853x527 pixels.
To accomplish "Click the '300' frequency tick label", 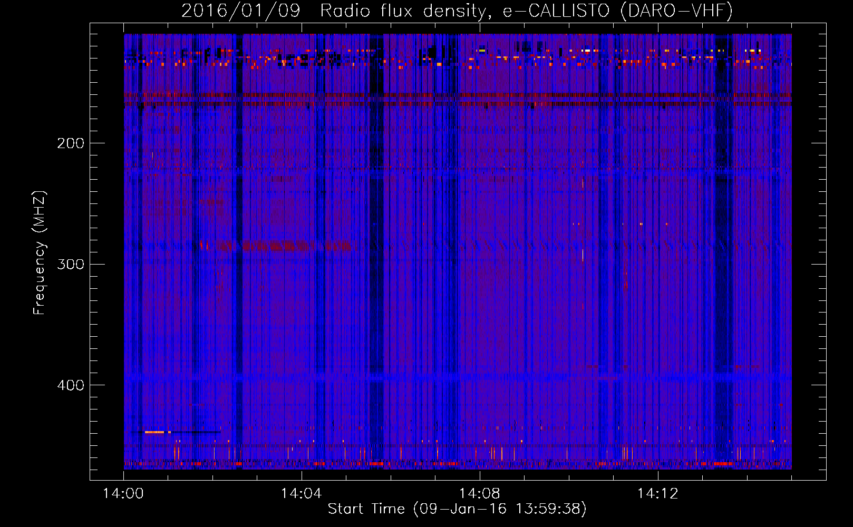I will point(71,264).
